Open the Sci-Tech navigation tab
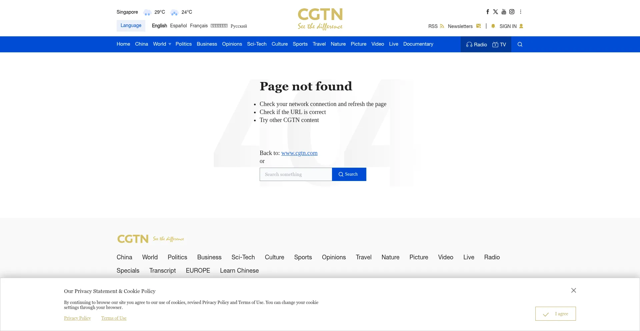640x331 pixels. point(257,44)
